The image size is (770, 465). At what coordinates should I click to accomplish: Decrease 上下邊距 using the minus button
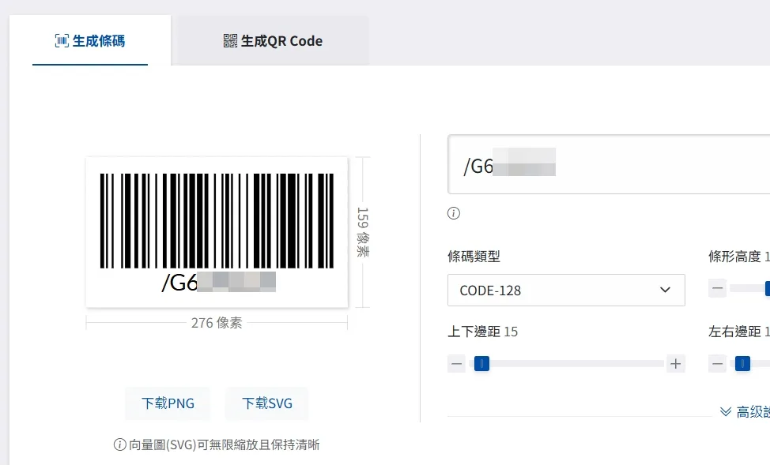pos(456,364)
